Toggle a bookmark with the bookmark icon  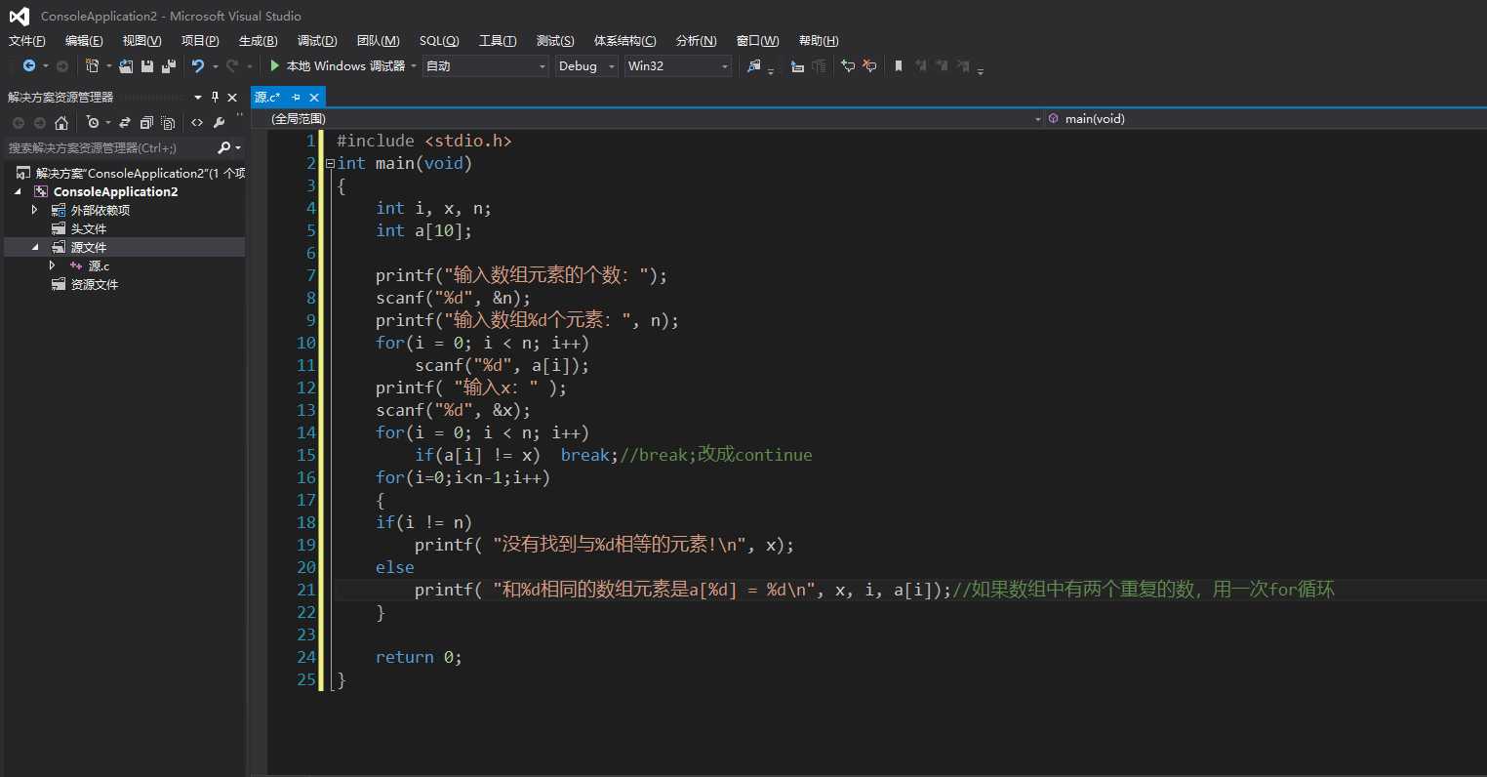coord(899,66)
